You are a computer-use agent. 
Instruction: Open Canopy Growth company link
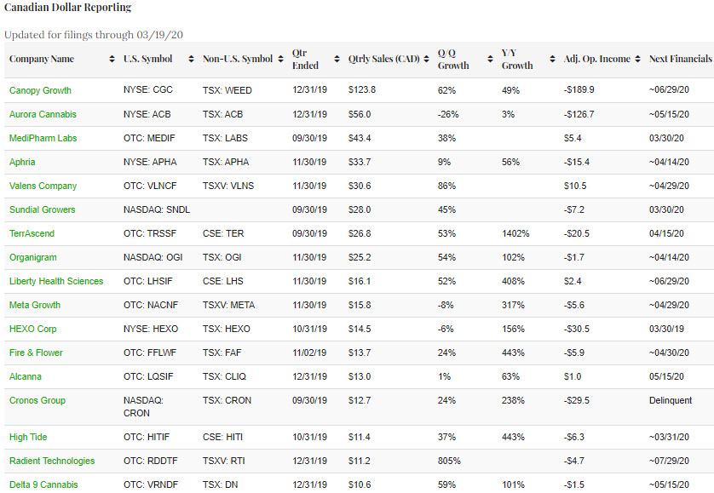click(x=40, y=90)
